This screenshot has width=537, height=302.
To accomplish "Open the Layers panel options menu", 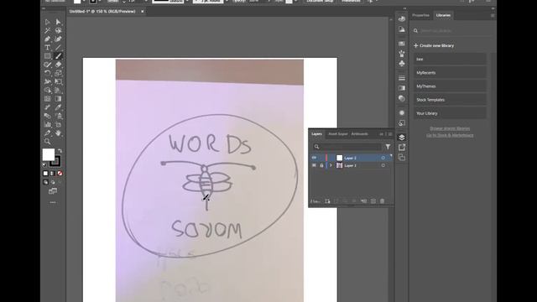I will click(x=390, y=134).
